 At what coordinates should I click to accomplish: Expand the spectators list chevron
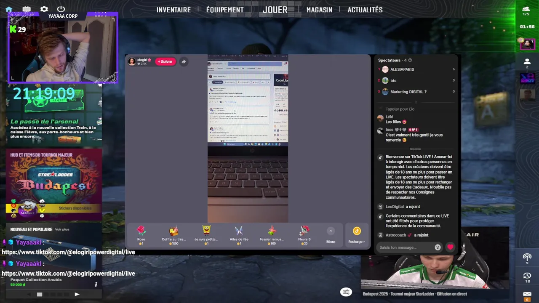[x=416, y=102]
